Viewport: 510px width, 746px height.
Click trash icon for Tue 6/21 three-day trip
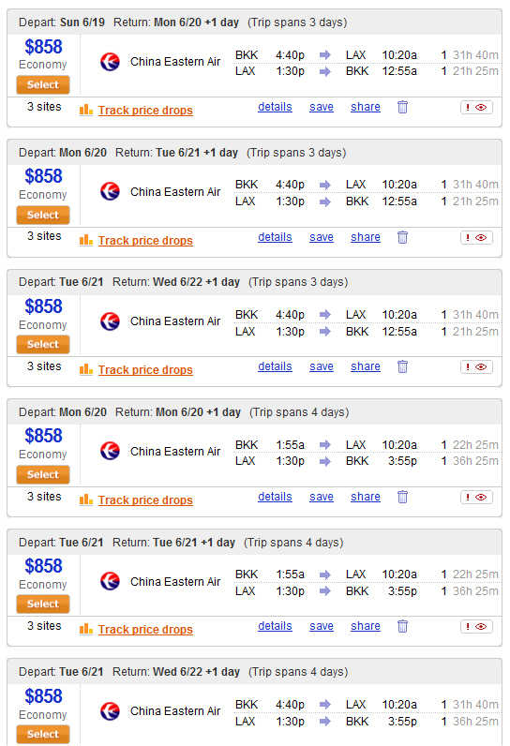(402, 366)
